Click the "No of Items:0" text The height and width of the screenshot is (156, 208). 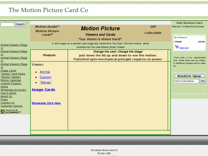coord(181,37)
